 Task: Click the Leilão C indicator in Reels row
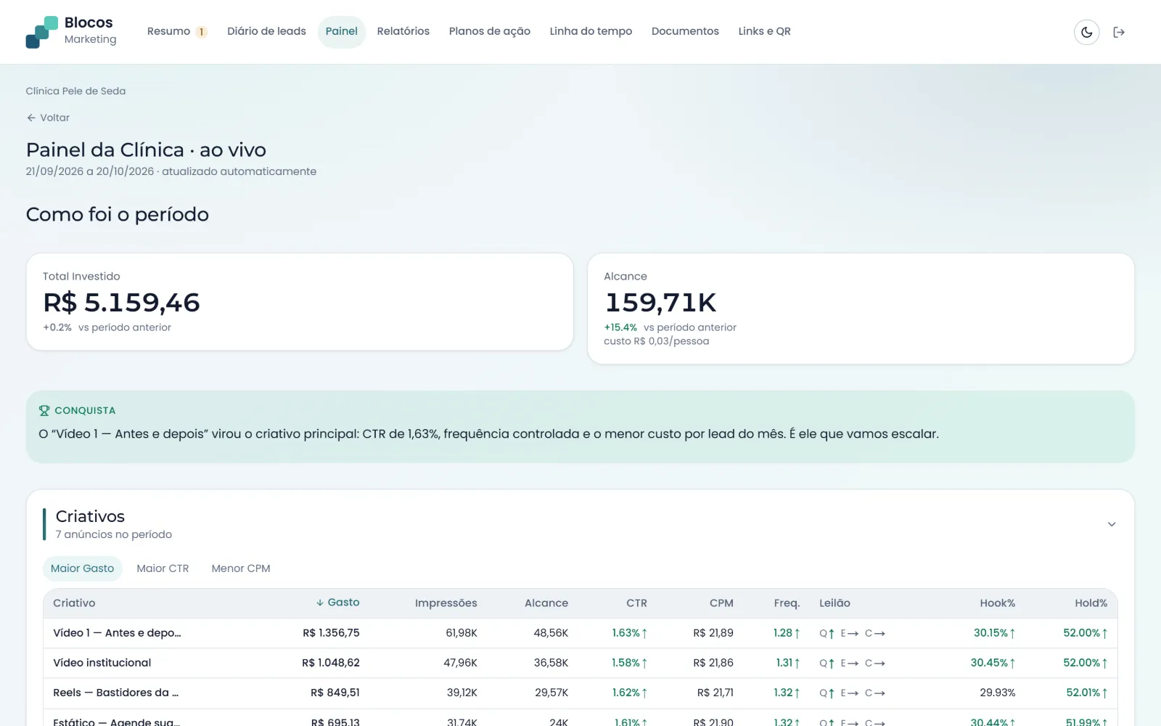(x=875, y=693)
